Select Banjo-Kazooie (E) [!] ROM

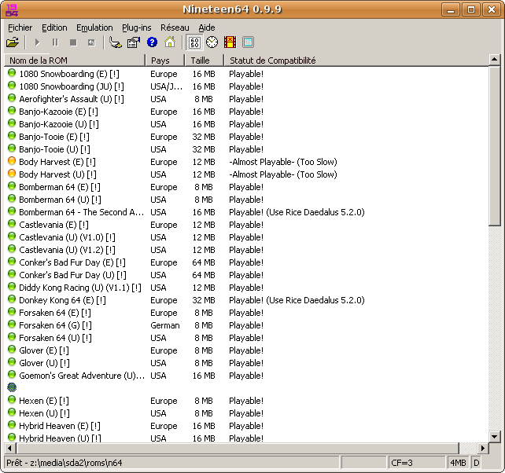(x=59, y=112)
